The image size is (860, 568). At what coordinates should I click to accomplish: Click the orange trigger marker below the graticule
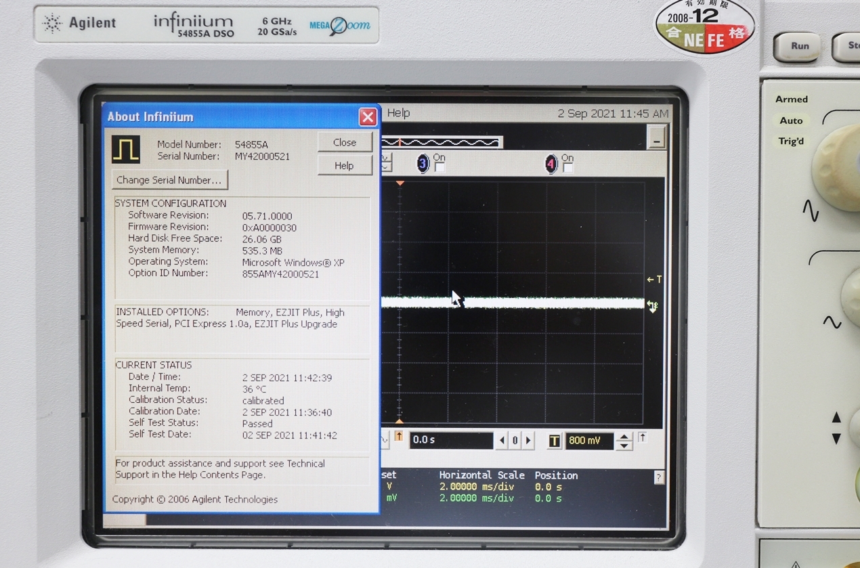(400, 422)
